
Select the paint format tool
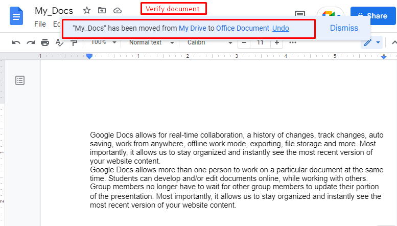click(x=74, y=42)
